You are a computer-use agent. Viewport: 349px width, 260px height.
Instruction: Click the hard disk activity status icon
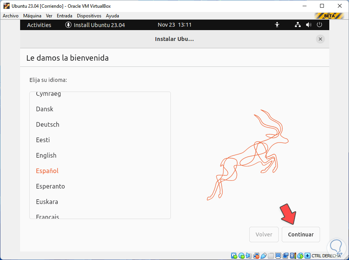(234, 256)
